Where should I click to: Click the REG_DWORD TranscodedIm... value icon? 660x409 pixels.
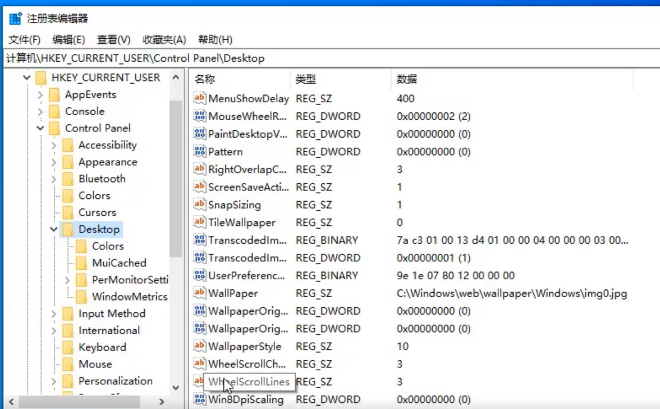click(x=200, y=257)
